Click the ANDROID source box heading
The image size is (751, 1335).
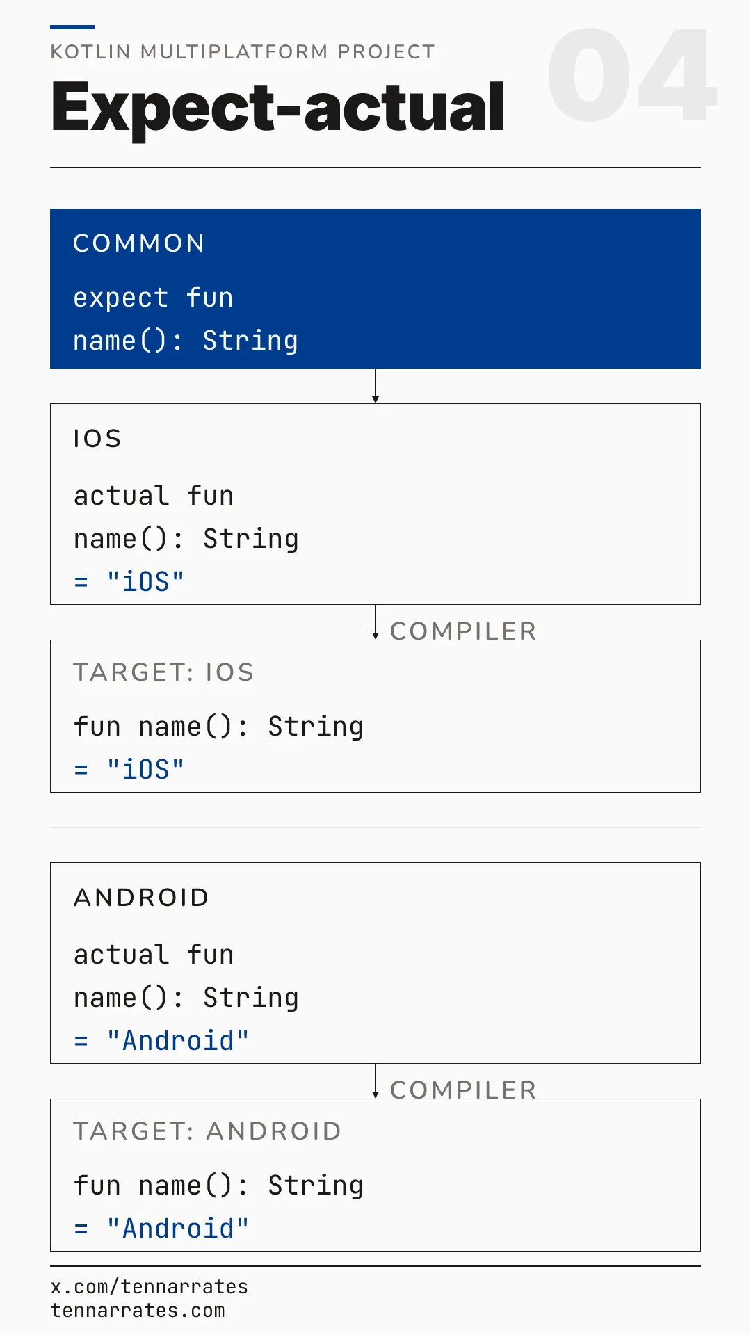[x=141, y=898]
